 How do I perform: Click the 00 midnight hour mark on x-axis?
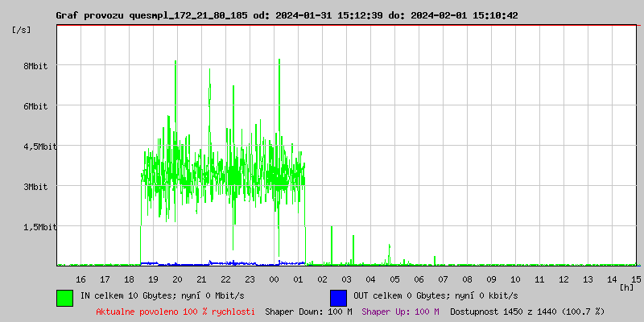(x=275, y=279)
